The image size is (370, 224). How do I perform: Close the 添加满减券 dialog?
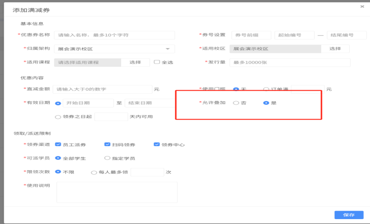pyautogui.click(x=362, y=7)
